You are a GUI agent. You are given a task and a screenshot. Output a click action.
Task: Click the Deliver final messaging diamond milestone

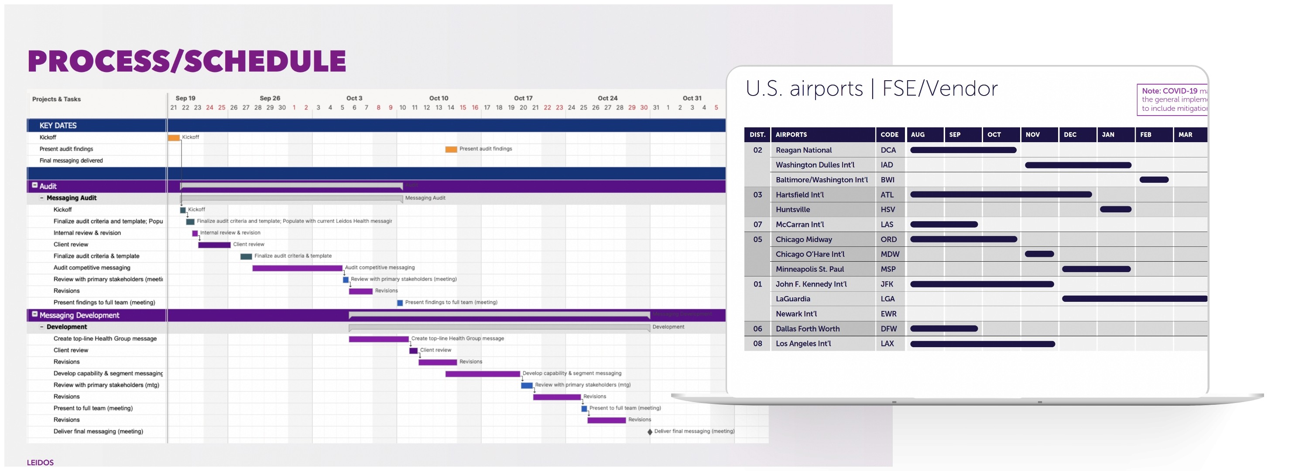[x=649, y=432]
